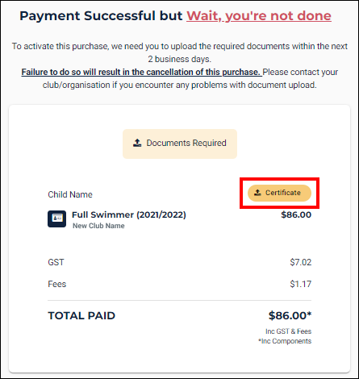Open the "Wait, you're not done" link

(x=259, y=15)
